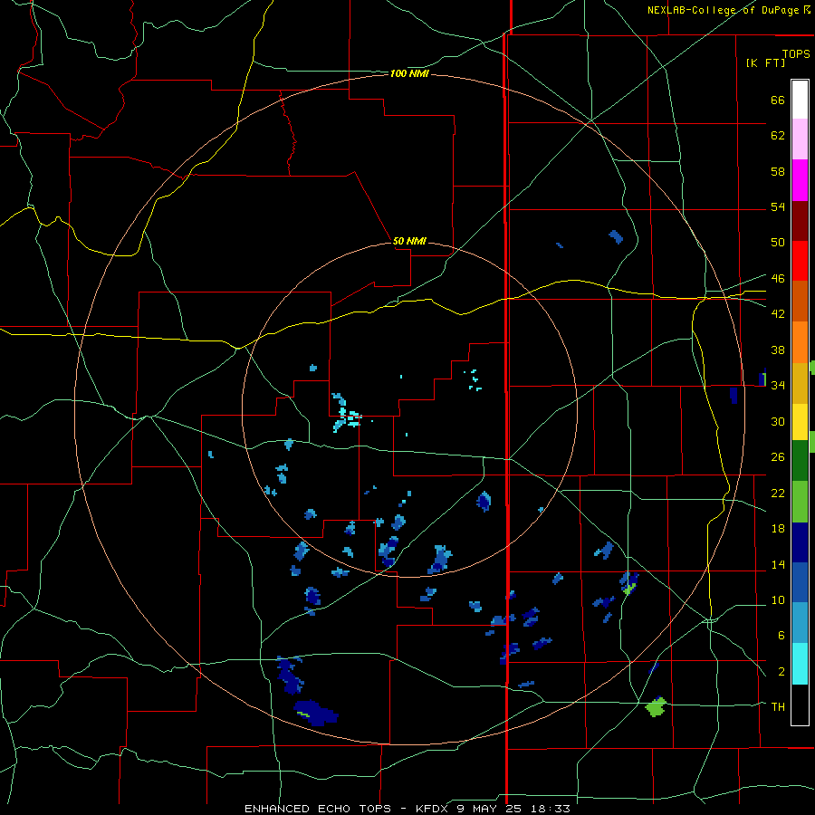Image resolution: width=815 pixels, height=815 pixels.
Task: Click the dark red legend band
Action: pyautogui.click(x=800, y=220)
